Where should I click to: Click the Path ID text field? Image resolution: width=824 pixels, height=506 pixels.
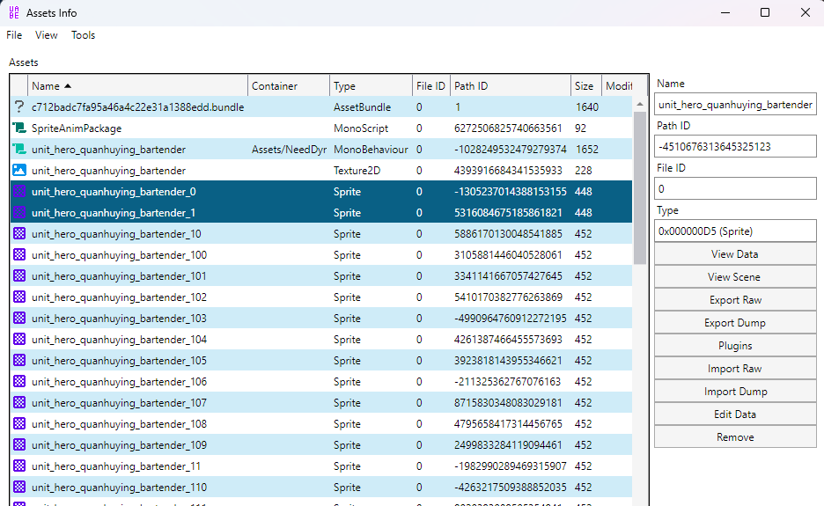pos(735,147)
